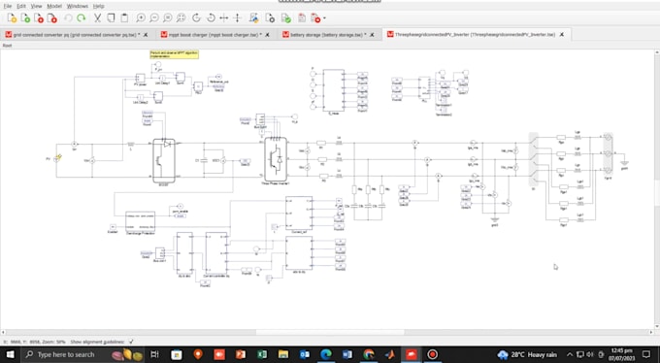Image resolution: width=660 pixels, height=363 pixels.
Task: Open Word from the taskbar
Action: [347, 354]
